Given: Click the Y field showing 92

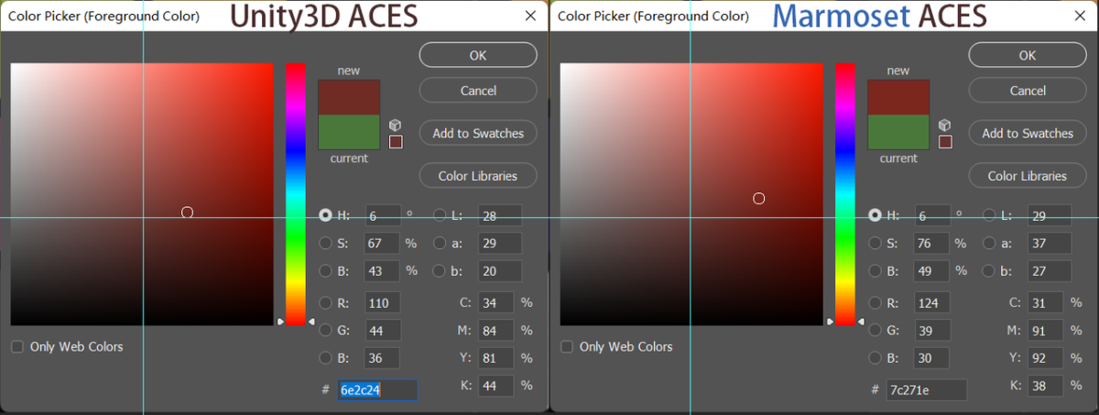Looking at the screenshot, I should [1045, 358].
